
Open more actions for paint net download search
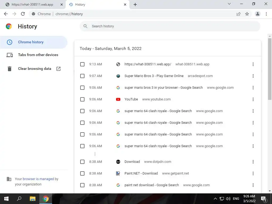tap(253, 185)
